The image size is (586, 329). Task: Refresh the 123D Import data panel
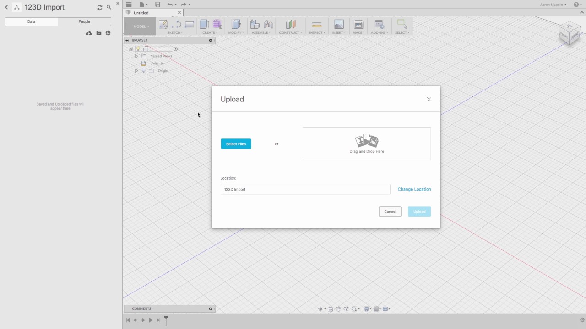click(100, 7)
